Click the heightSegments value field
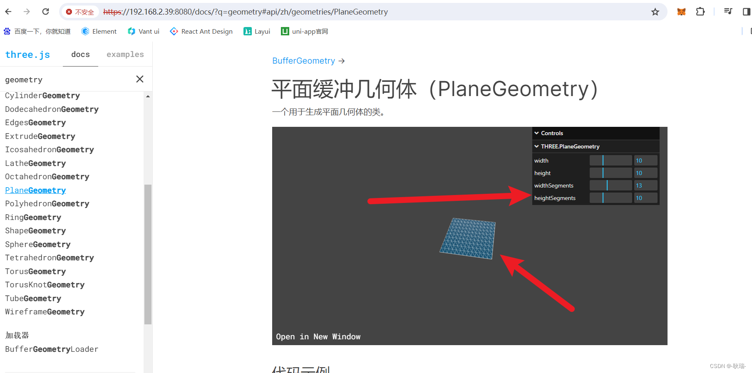The image size is (752, 373). click(645, 198)
